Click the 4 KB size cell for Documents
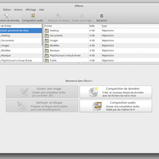 pyautogui.click(x=92, y=36)
